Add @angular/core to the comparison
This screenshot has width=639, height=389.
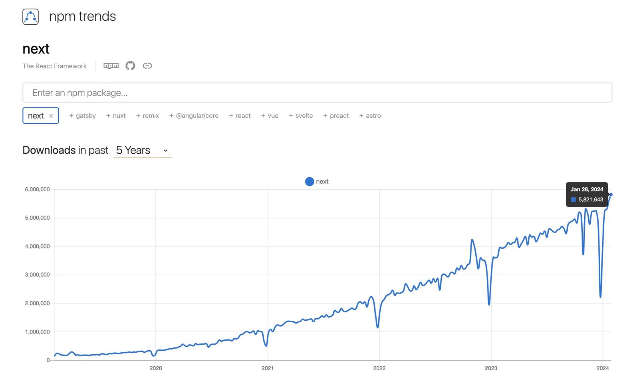point(194,115)
